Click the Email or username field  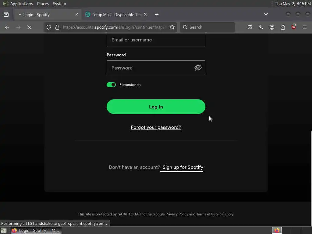[156, 40]
